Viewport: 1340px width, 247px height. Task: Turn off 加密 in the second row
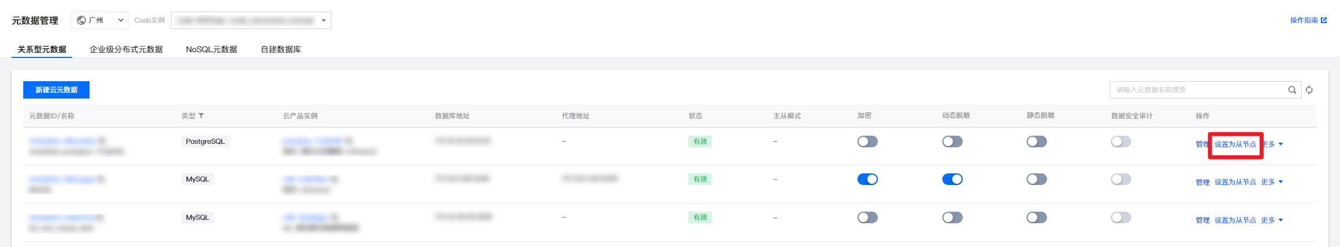pos(867,179)
